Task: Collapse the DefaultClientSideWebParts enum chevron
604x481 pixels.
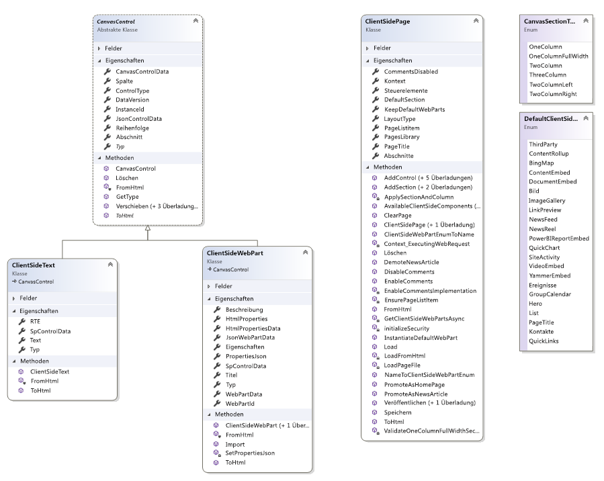Action: (586, 118)
